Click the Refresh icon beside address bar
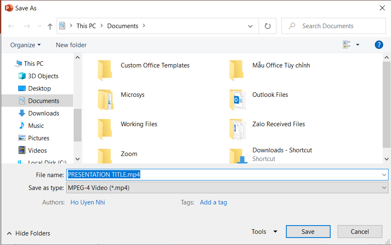The width and height of the screenshot is (391, 245). click(x=268, y=26)
